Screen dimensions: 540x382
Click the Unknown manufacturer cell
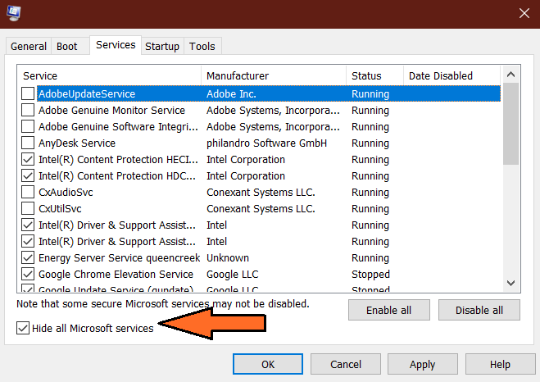[x=228, y=258]
